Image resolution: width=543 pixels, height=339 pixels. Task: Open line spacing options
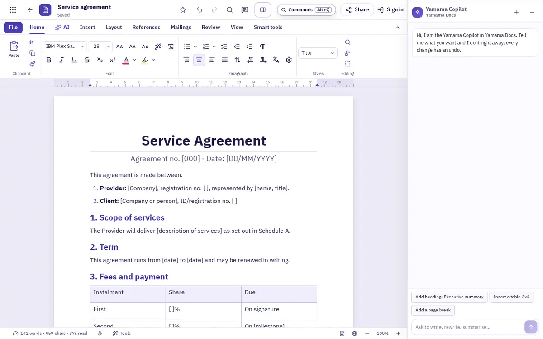[x=238, y=60]
